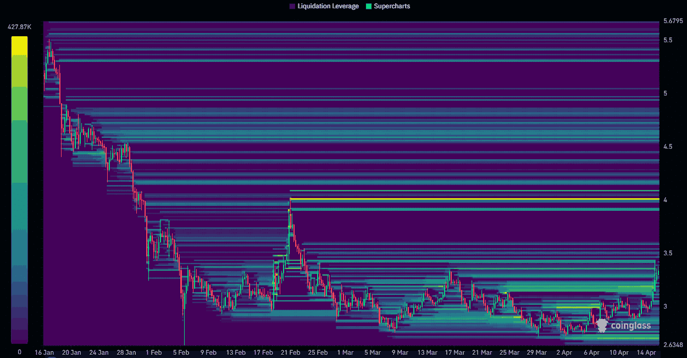This screenshot has width=687, height=358.
Task: Click the 5 Mar date label
Action: 373,353
